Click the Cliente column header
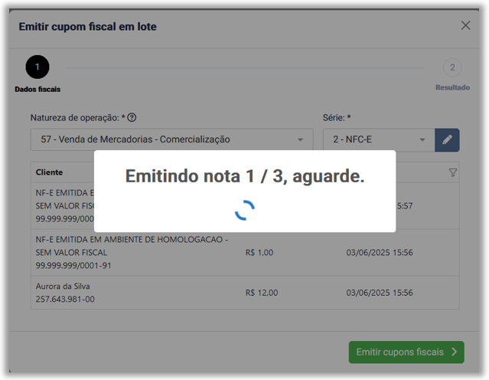This screenshot has width=489, height=380. pos(50,172)
